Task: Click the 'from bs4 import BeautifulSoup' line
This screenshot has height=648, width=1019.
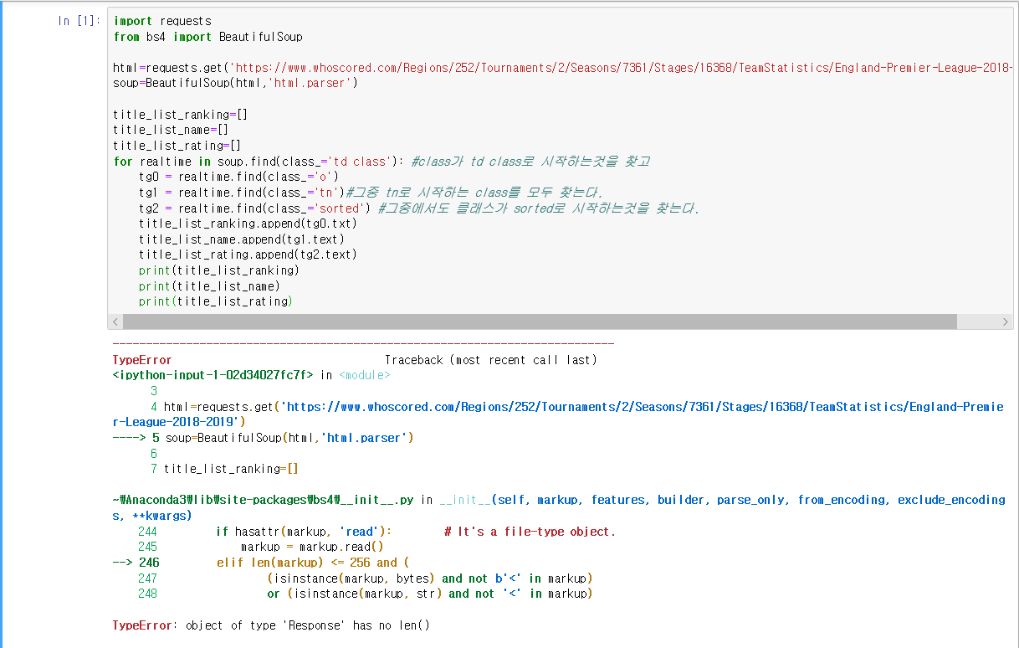Action: point(207,37)
